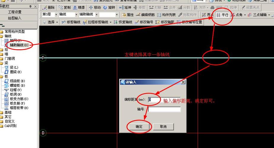Click the 合并 (merge) tool
This screenshot has height=148, width=274.
click(169, 7)
